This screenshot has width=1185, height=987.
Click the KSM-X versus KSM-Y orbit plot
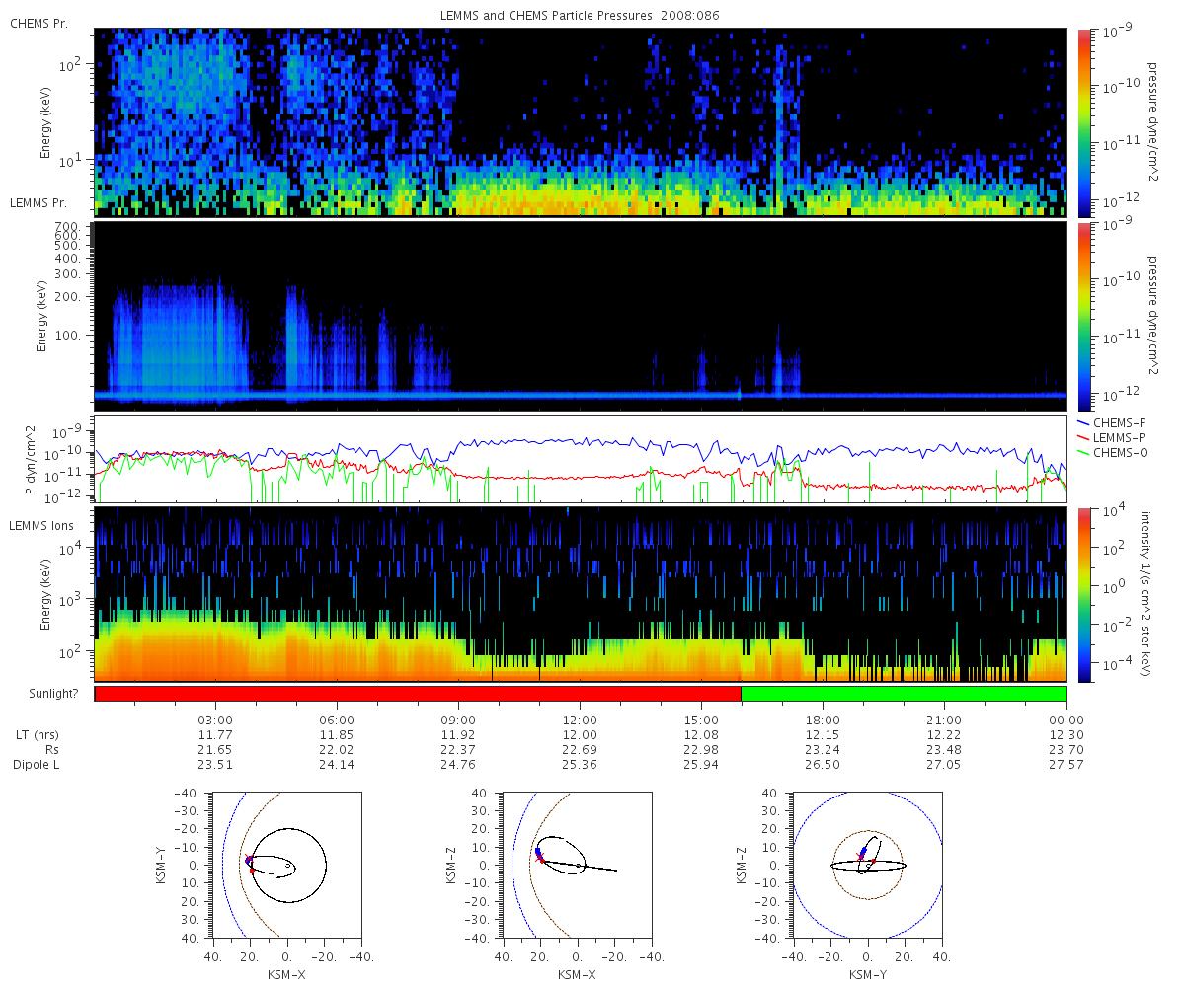[286, 865]
